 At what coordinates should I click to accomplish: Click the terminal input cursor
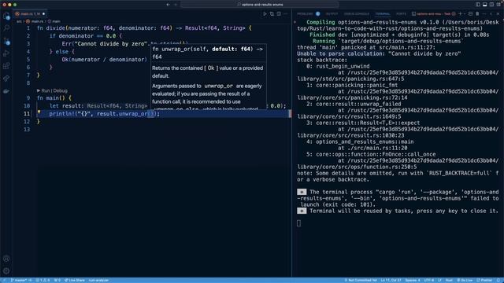coord(299,223)
